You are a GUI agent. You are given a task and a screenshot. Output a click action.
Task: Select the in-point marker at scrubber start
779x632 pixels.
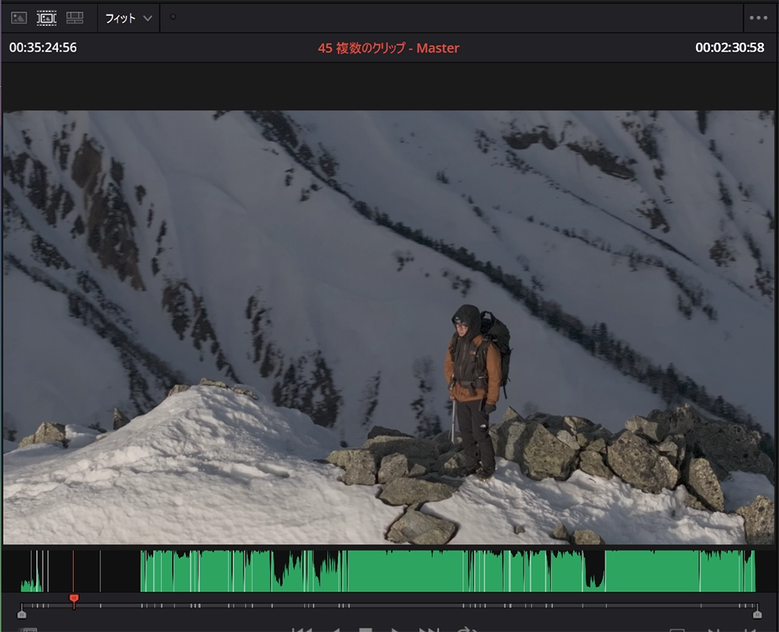point(21,613)
